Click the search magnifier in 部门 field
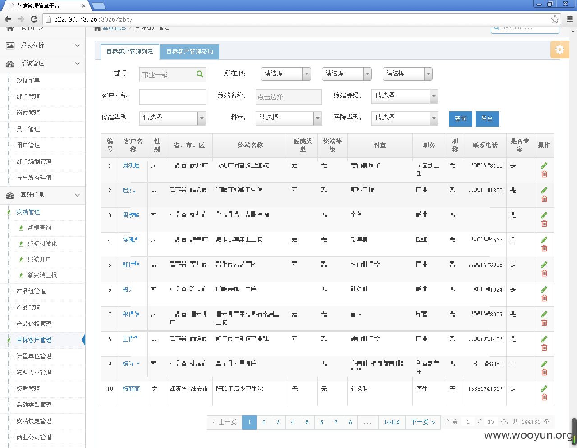 click(x=200, y=74)
